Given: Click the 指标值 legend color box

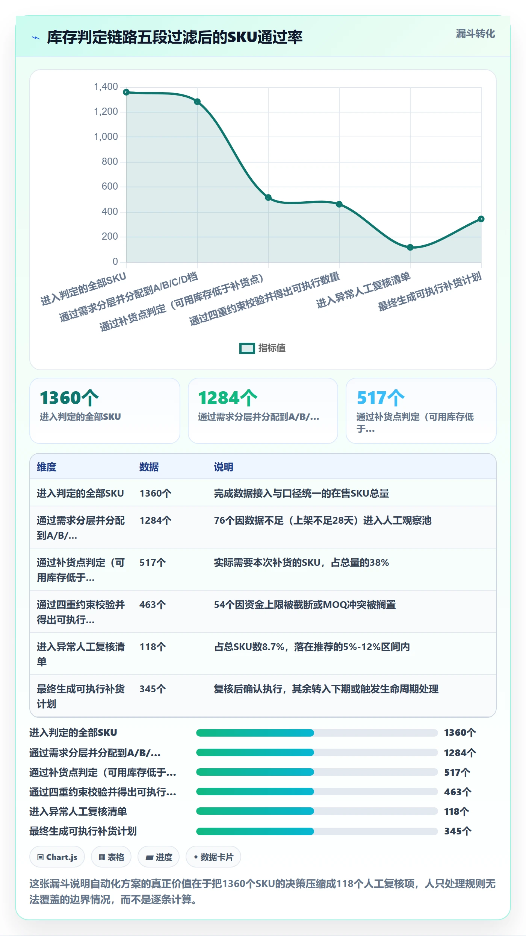Looking at the screenshot, I should coord(247,348).
